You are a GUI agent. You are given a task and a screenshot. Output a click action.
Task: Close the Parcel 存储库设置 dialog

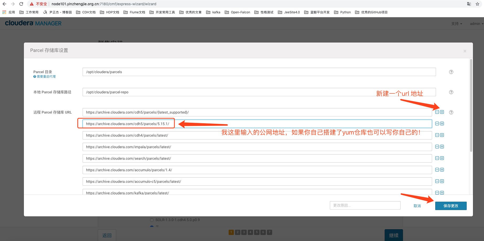click(x=465, y=51)
